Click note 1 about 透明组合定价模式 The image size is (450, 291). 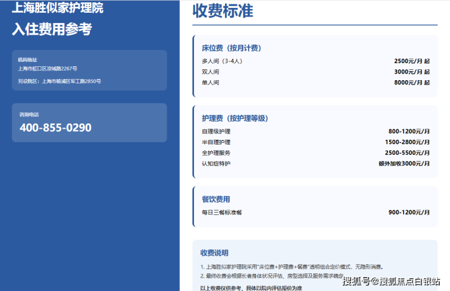click(x=291, y=267)
